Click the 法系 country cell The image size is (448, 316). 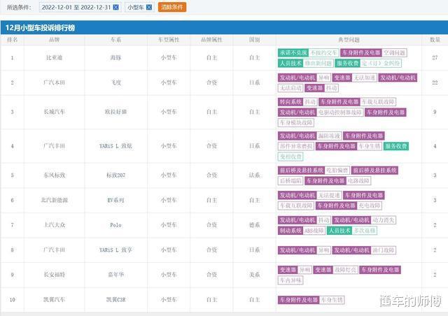[x=254, y=175]
